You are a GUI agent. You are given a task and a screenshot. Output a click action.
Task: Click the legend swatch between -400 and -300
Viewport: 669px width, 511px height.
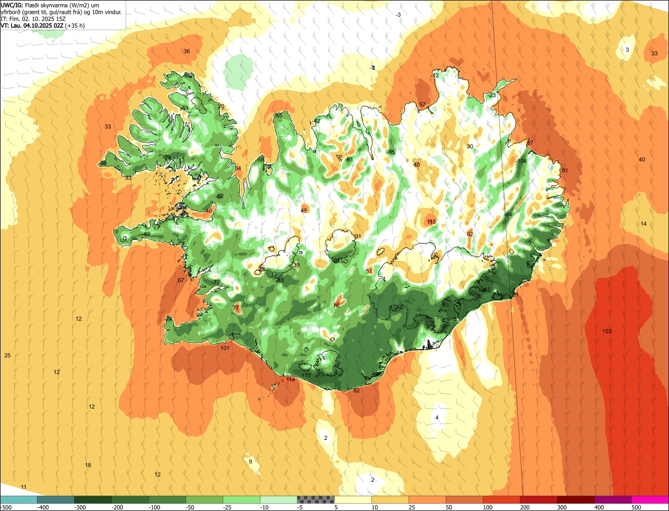(56, 500)
